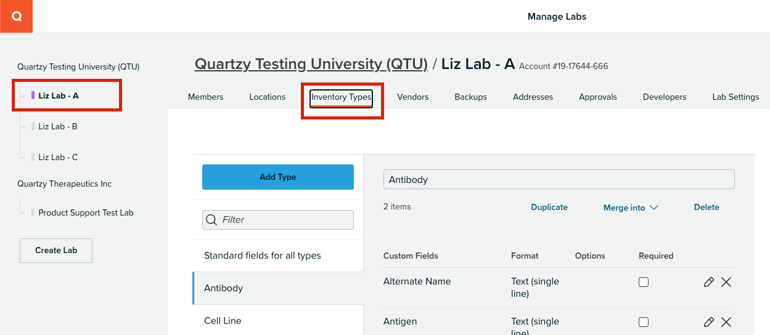Open the Merge into dropdown

tap(631, 208)
